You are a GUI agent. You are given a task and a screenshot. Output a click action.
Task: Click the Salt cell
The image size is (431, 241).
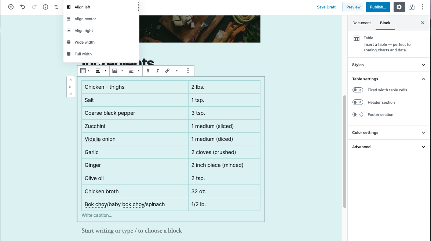tap(135, 100)
